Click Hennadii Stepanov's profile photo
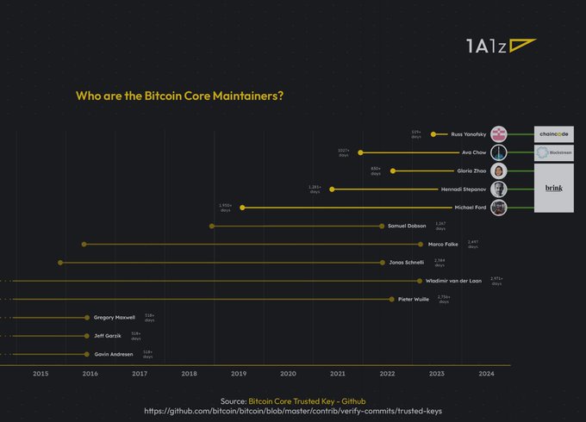 (499, 189)
